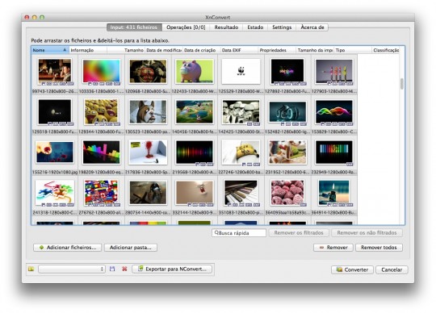
Task: Select the colored pencils thumbnail 127903-1280x800
Action: pos(334,71)
